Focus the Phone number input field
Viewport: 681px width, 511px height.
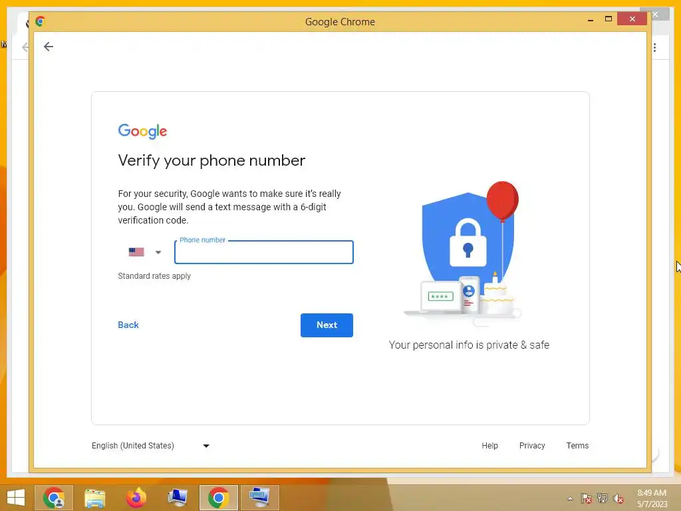[x=263, y=252]
